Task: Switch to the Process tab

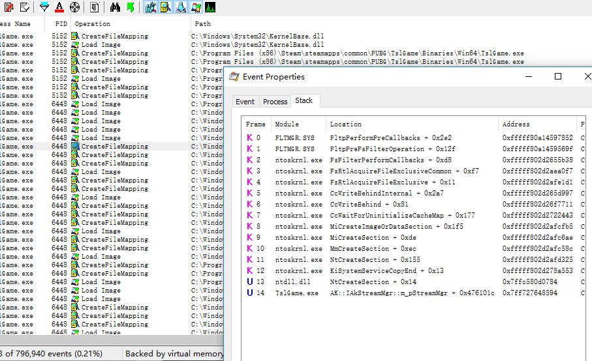Action: (275, 102)
